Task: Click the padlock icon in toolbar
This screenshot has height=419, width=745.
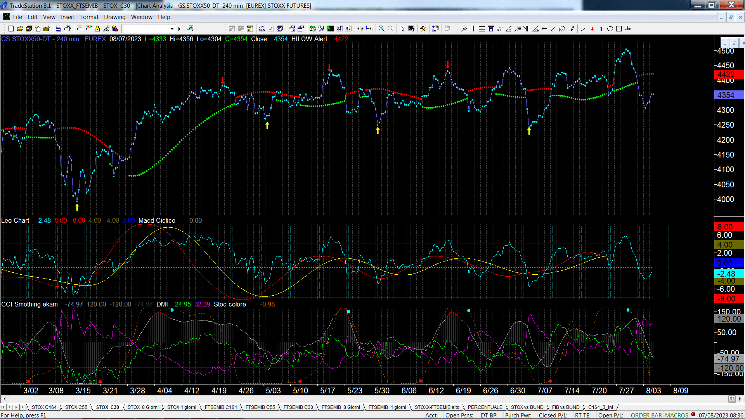Action: click(x=97, y=29)
